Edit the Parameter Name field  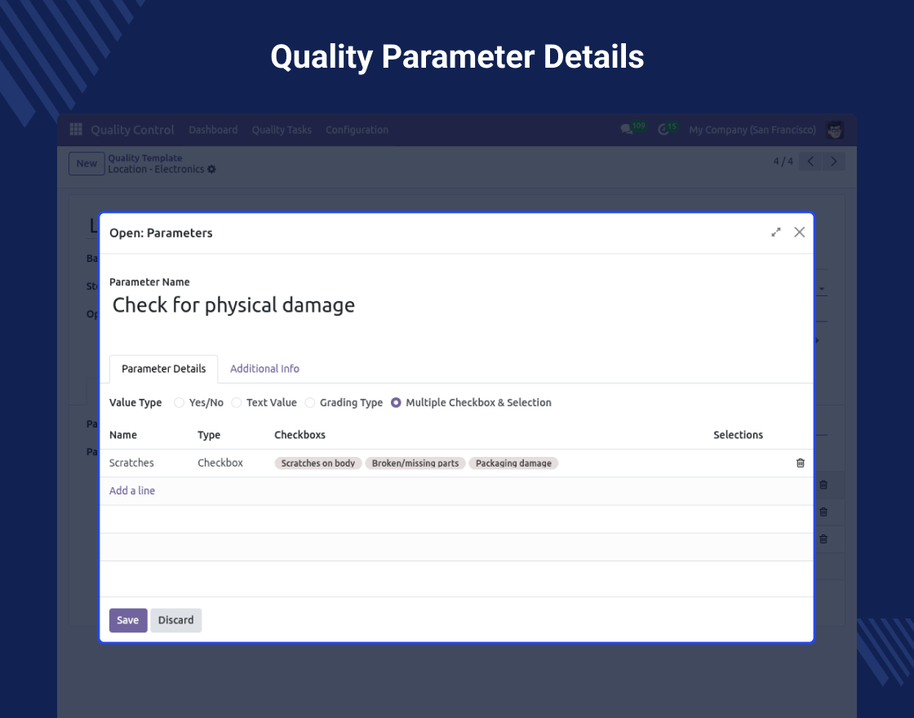point(233,305)
